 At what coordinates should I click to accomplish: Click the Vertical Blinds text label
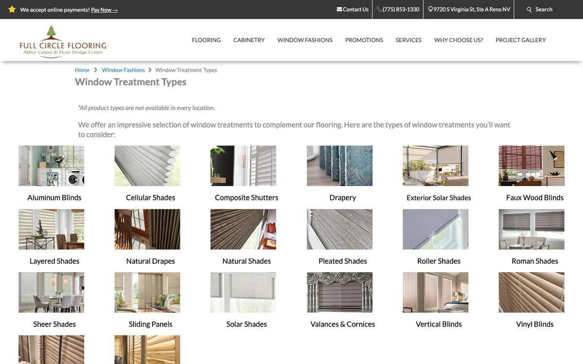(x=439, y=324)
